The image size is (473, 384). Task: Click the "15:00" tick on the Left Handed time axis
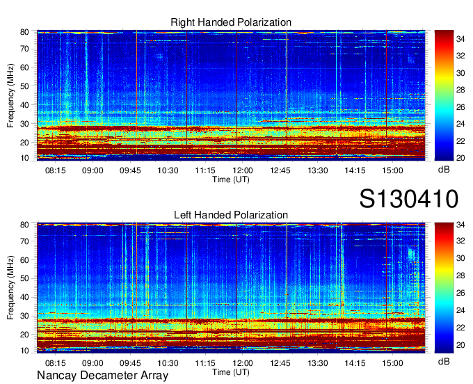392,363
